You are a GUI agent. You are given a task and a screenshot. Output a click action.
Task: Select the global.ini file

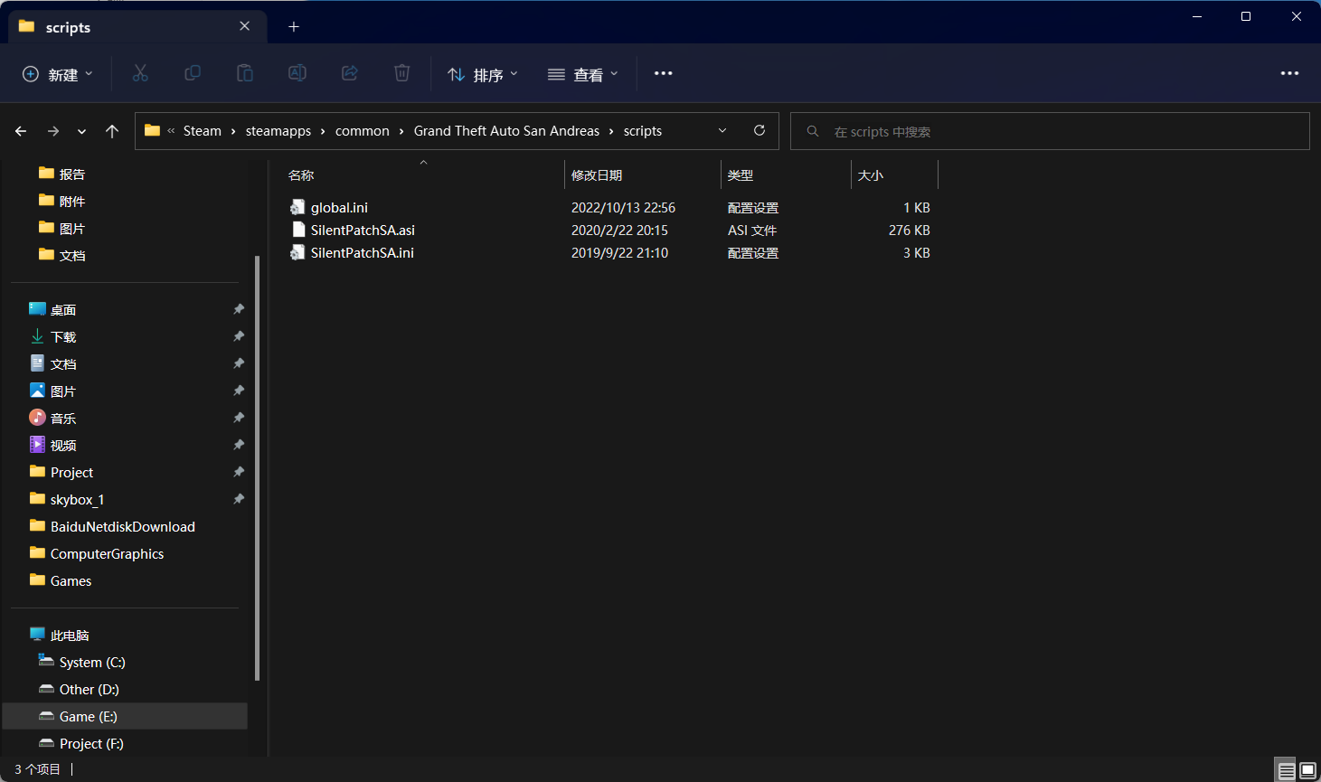tap(339, 208)
